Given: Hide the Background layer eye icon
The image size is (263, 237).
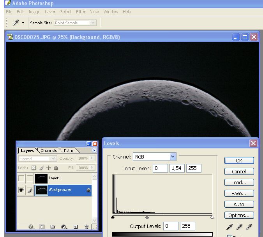Looking at the screenshot, I should 21,190.
